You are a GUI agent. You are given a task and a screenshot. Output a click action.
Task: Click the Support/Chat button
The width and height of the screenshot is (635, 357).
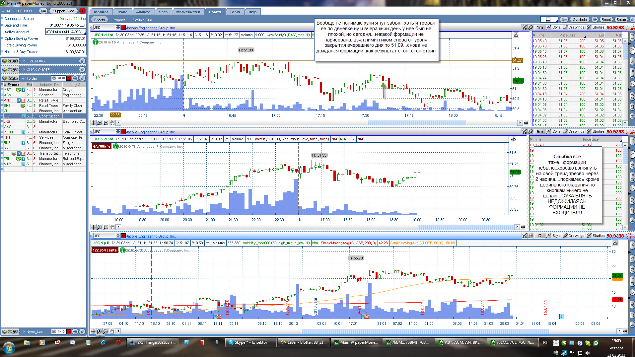[x=63, y=11]
